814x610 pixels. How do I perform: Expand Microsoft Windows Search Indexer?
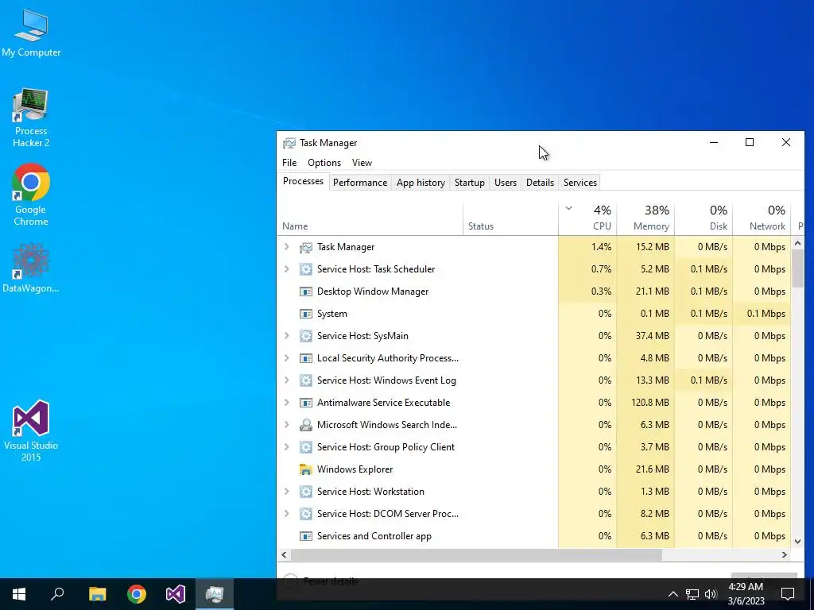point(286,425)
